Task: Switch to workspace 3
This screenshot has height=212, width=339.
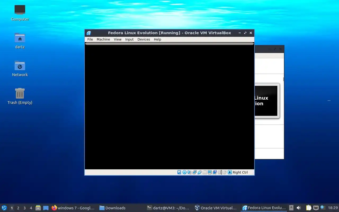Action: click(24, 208)
